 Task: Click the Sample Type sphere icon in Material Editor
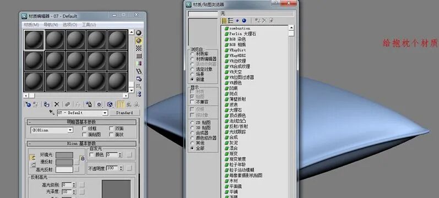(139, 33)
